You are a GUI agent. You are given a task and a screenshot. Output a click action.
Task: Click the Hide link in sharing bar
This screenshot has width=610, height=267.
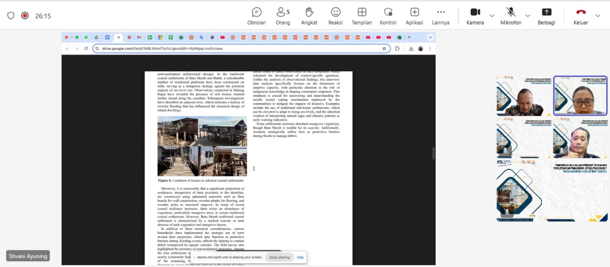point(300,257)
